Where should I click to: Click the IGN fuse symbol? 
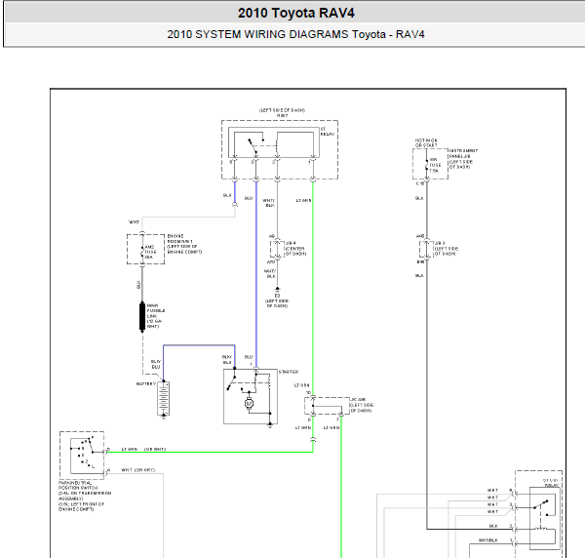426,165
